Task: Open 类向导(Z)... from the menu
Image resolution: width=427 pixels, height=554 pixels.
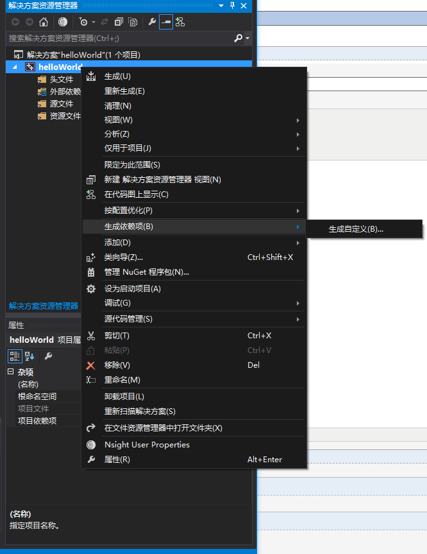Action: 194,257
